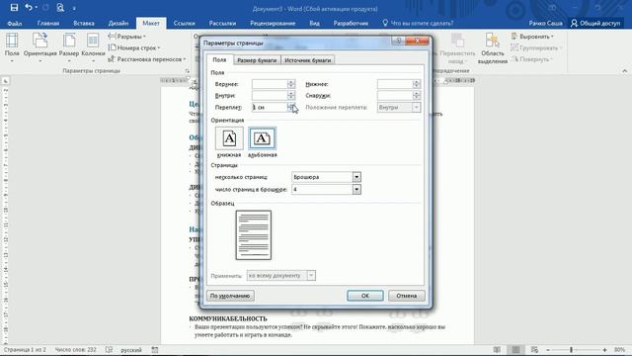
Task: Open Расстановка переносов hyphenation menu
Action: tap(147, 59)
